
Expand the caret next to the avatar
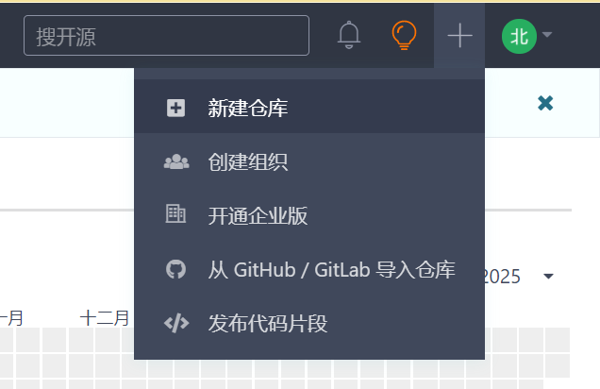point(547,34)
